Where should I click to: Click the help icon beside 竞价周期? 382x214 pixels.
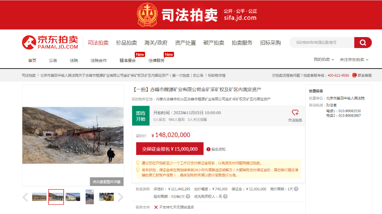(296, 189)
